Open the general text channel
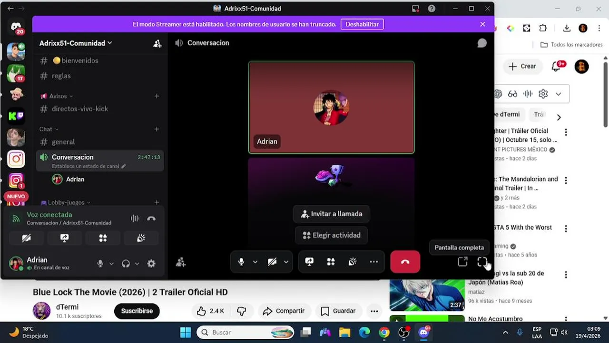 (99, 142)
